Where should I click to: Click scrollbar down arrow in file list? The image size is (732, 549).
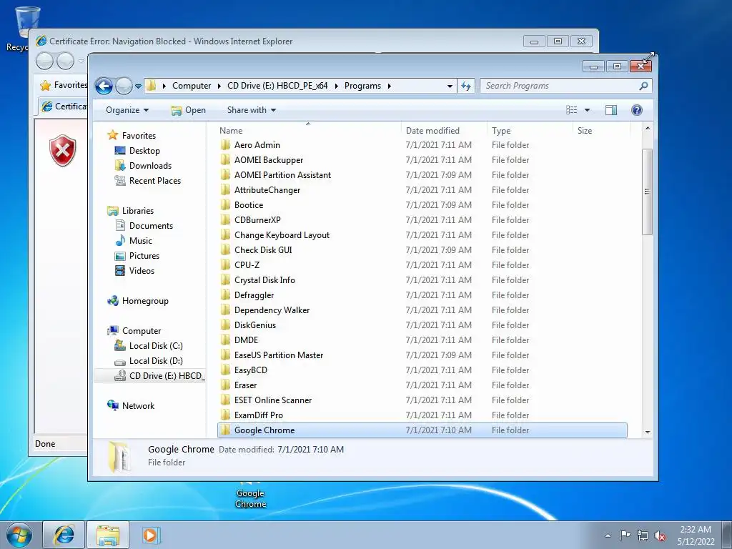[x=647, y=432]
